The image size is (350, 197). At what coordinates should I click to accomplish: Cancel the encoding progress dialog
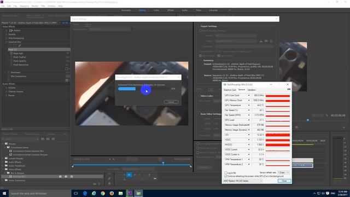[x=171, y=102]
